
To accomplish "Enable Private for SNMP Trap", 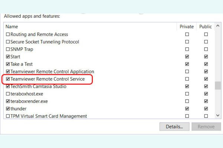I will (187, 49).
